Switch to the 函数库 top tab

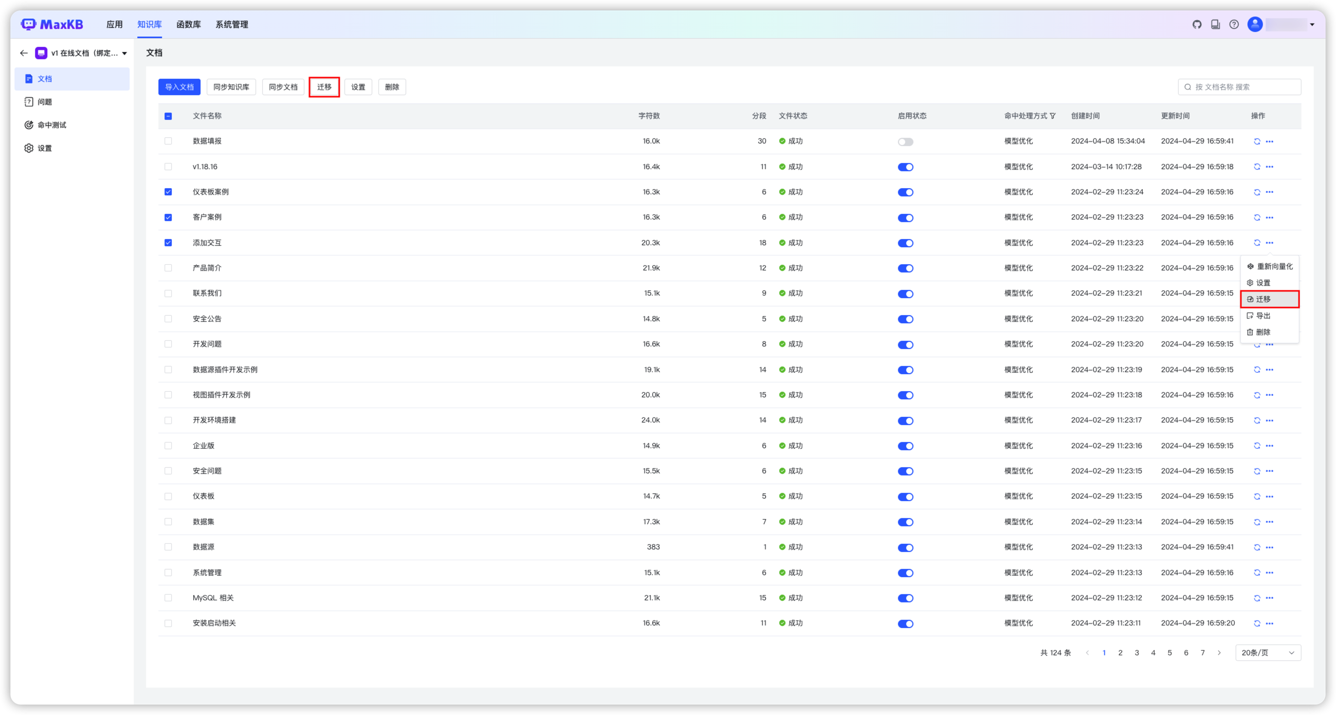188,24
